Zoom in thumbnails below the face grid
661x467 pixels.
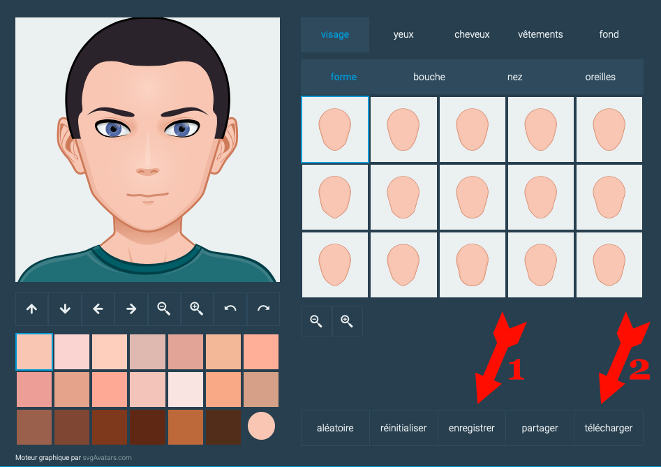click(348, 321)
